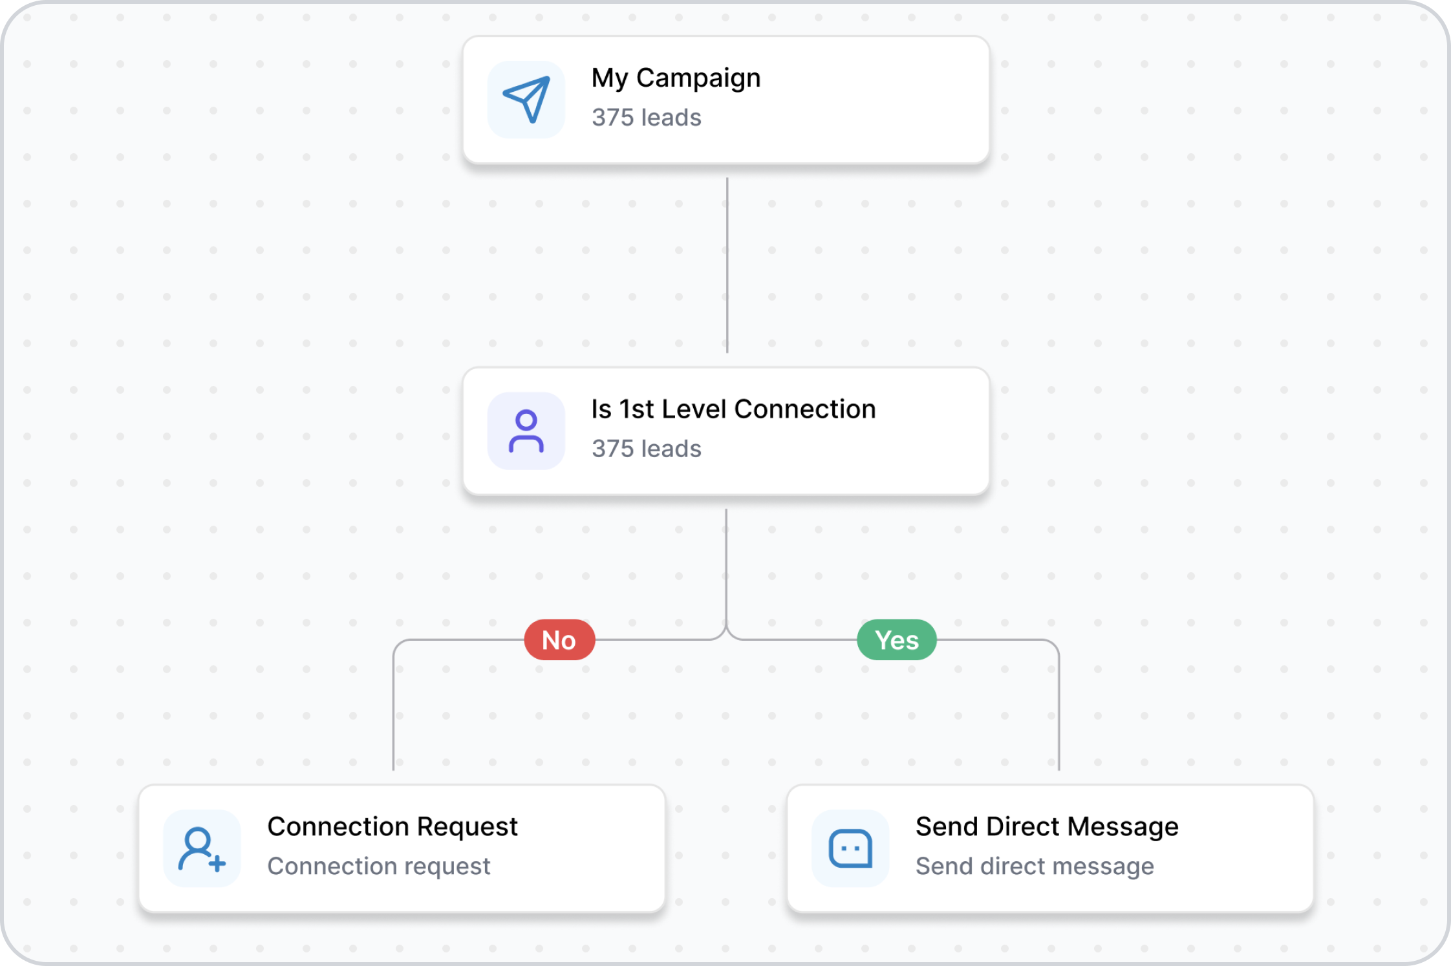Click 375 leads under Is 1st Level Connection
1451x966 pixels.
click(646, 449)
